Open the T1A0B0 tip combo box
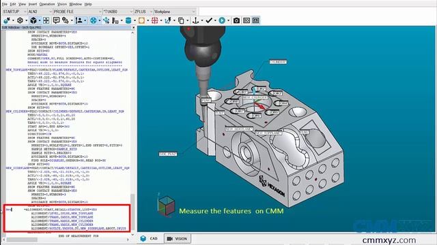Viewport: 437px width, 245px height. [x=118, y=12]
